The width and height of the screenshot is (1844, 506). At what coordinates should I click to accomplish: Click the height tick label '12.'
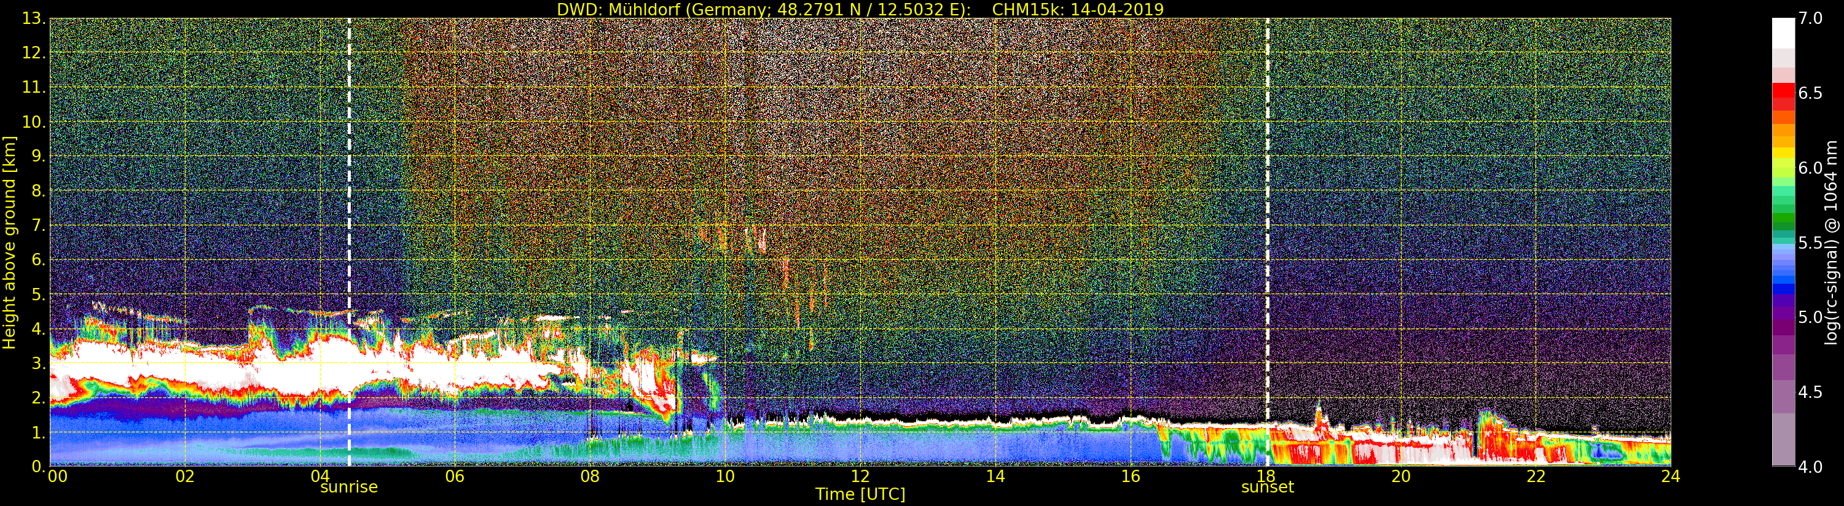coord(34,53)
